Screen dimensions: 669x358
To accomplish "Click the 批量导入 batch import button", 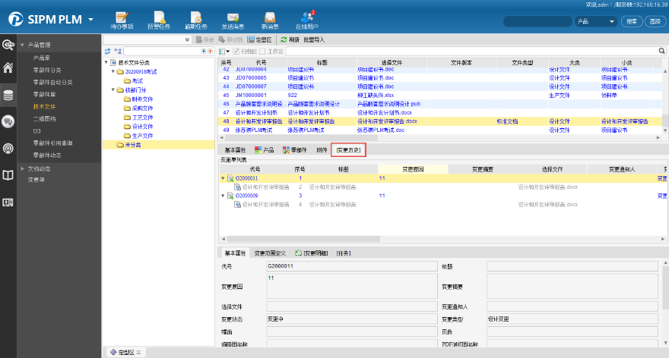I will pyautogui.click(x=314, y=39).
